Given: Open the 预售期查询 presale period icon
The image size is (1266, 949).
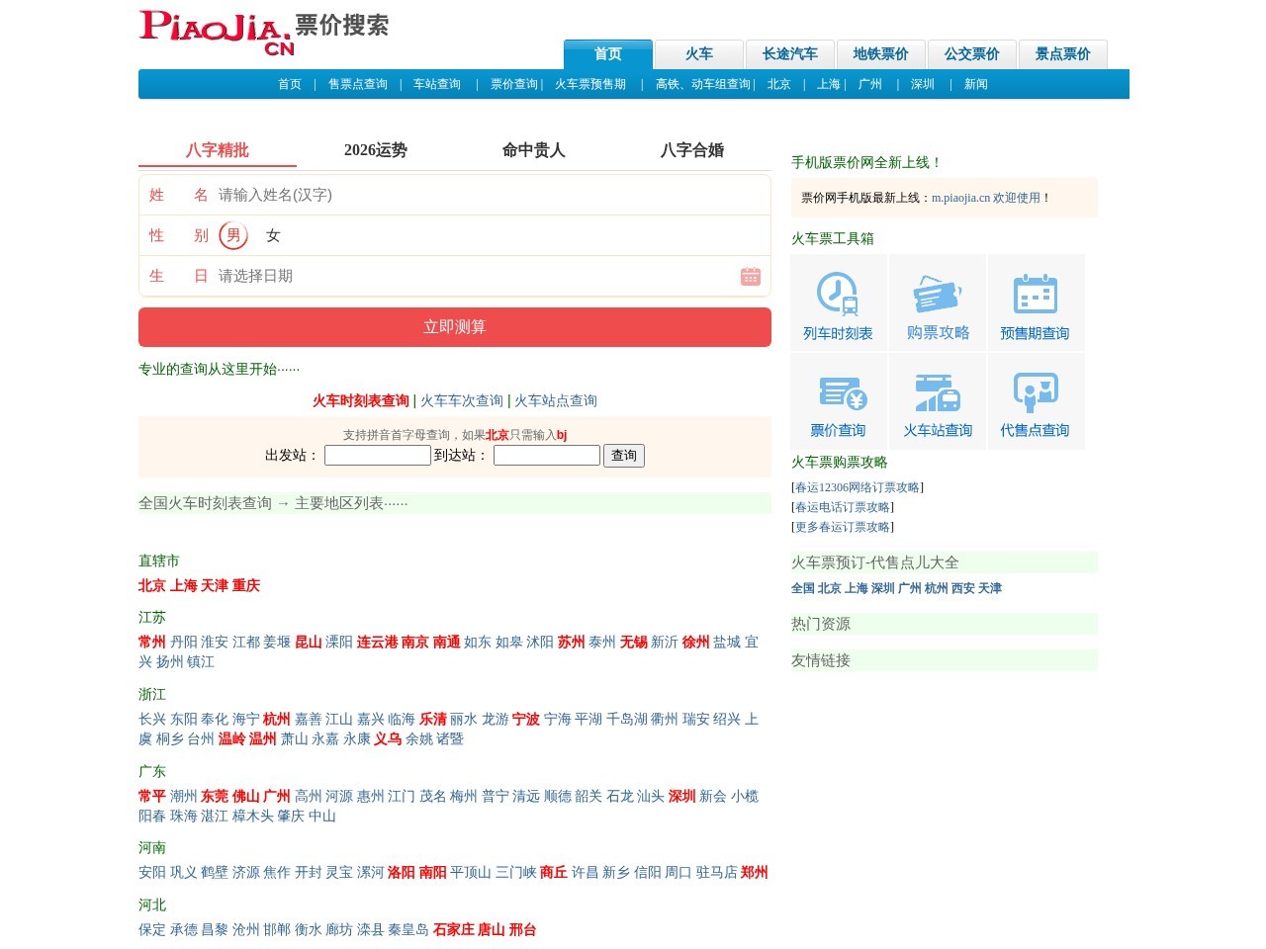Looking at the screenshot, I should (x=1037, y=302).
